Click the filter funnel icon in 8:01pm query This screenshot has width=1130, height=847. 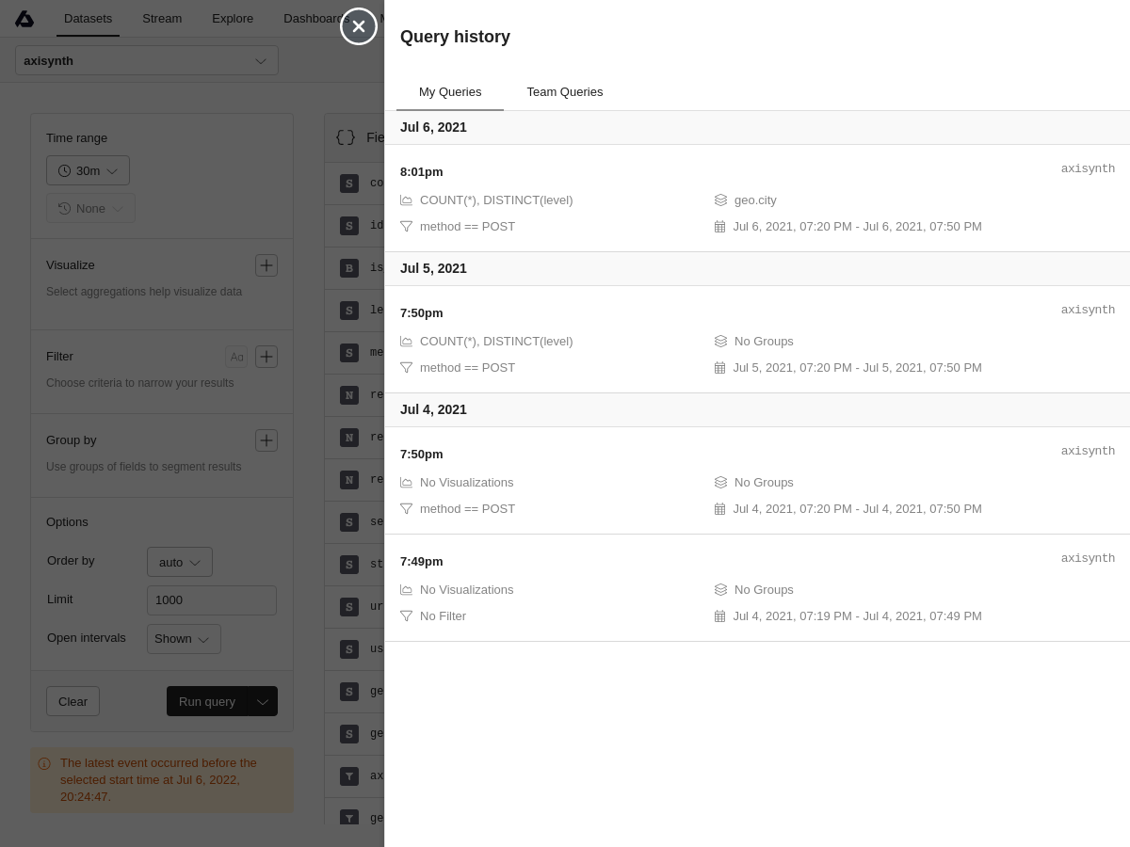coord(407,227)
